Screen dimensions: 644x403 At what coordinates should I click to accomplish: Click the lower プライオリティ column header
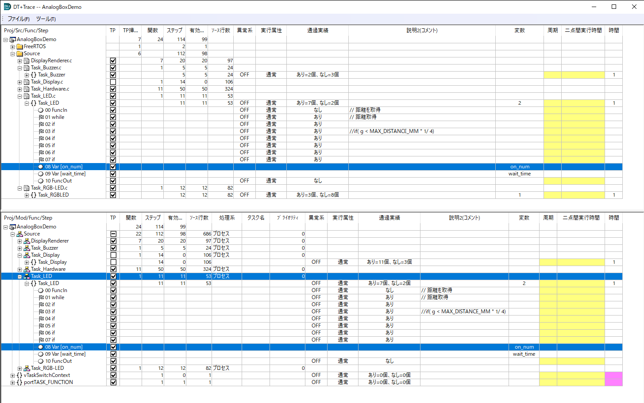[x=287, y=218]
